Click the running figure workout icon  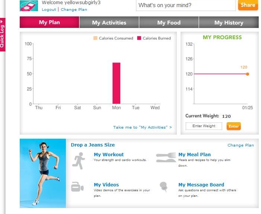click(x=79, y=160)
